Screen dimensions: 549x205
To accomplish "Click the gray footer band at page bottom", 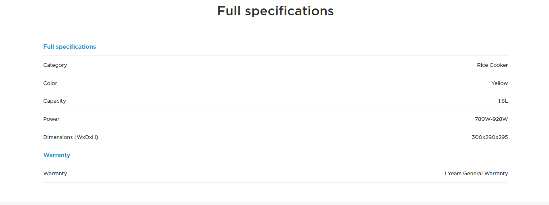I will (274, 203).
